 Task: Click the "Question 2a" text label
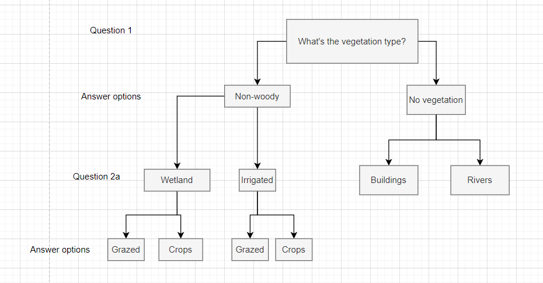pos(96,176)
